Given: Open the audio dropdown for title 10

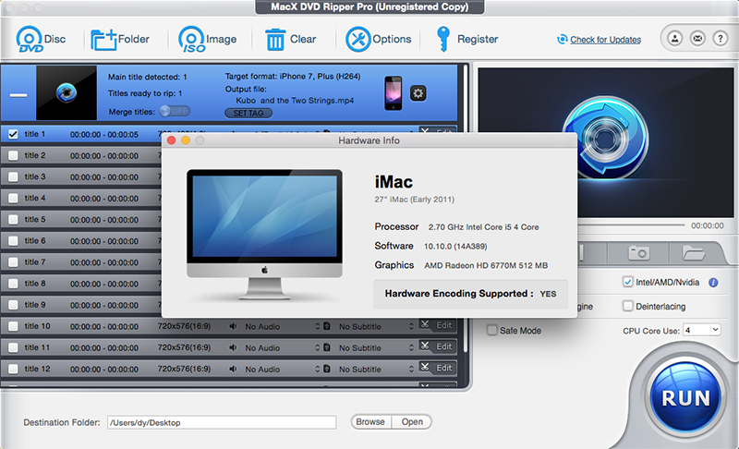Looking at the screenshot, I should point(317,326).
